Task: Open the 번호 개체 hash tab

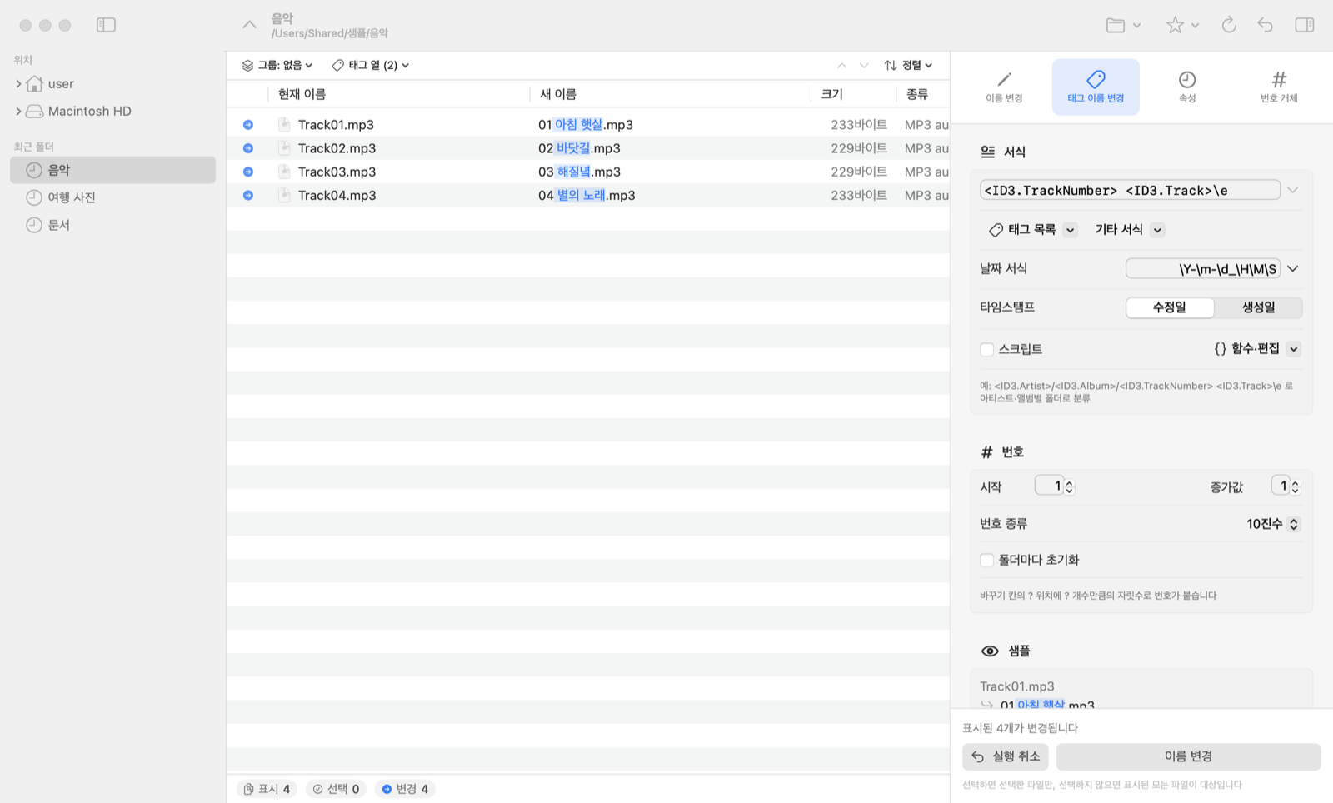Action: point(1279,87)
